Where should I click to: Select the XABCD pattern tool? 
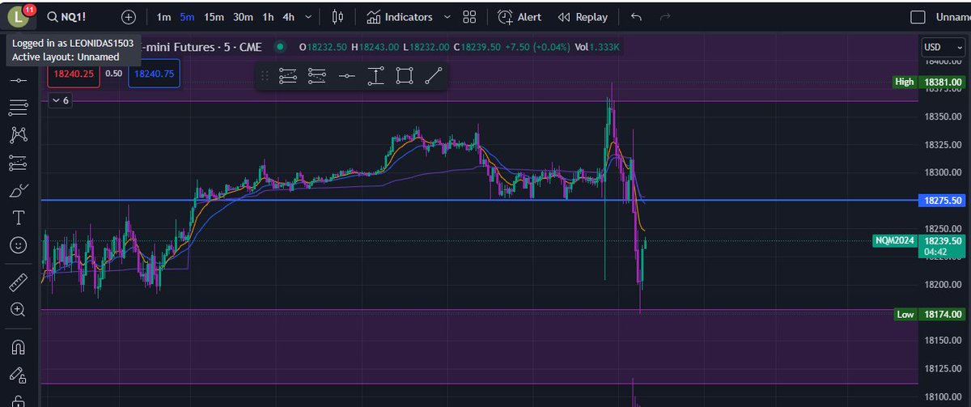tap(18, 135)
